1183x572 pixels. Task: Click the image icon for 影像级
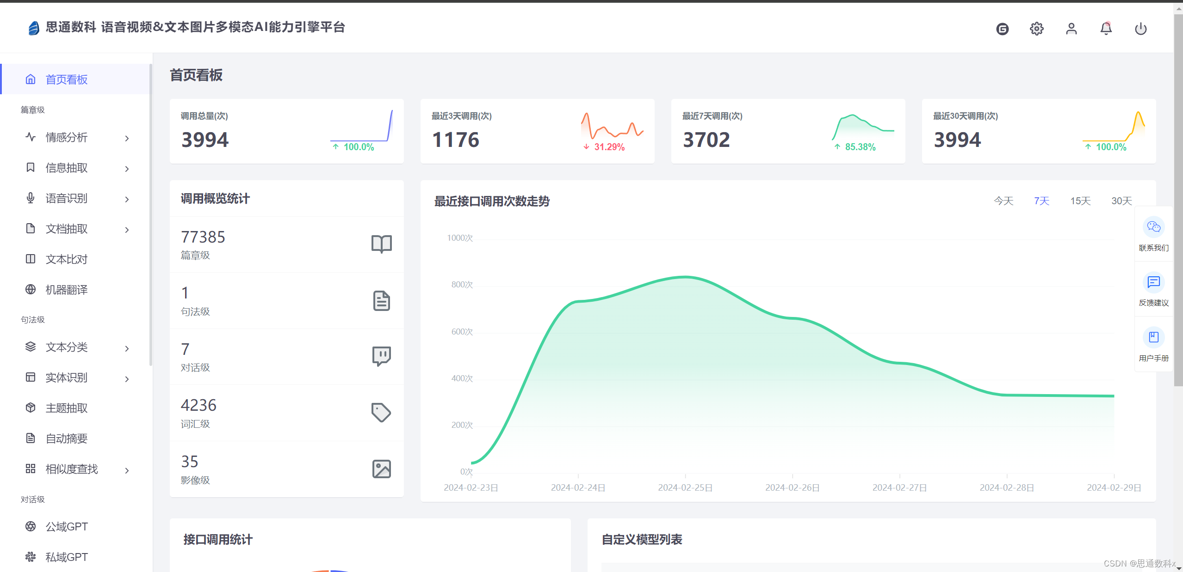pyautogui.click(x=382, y=469)
